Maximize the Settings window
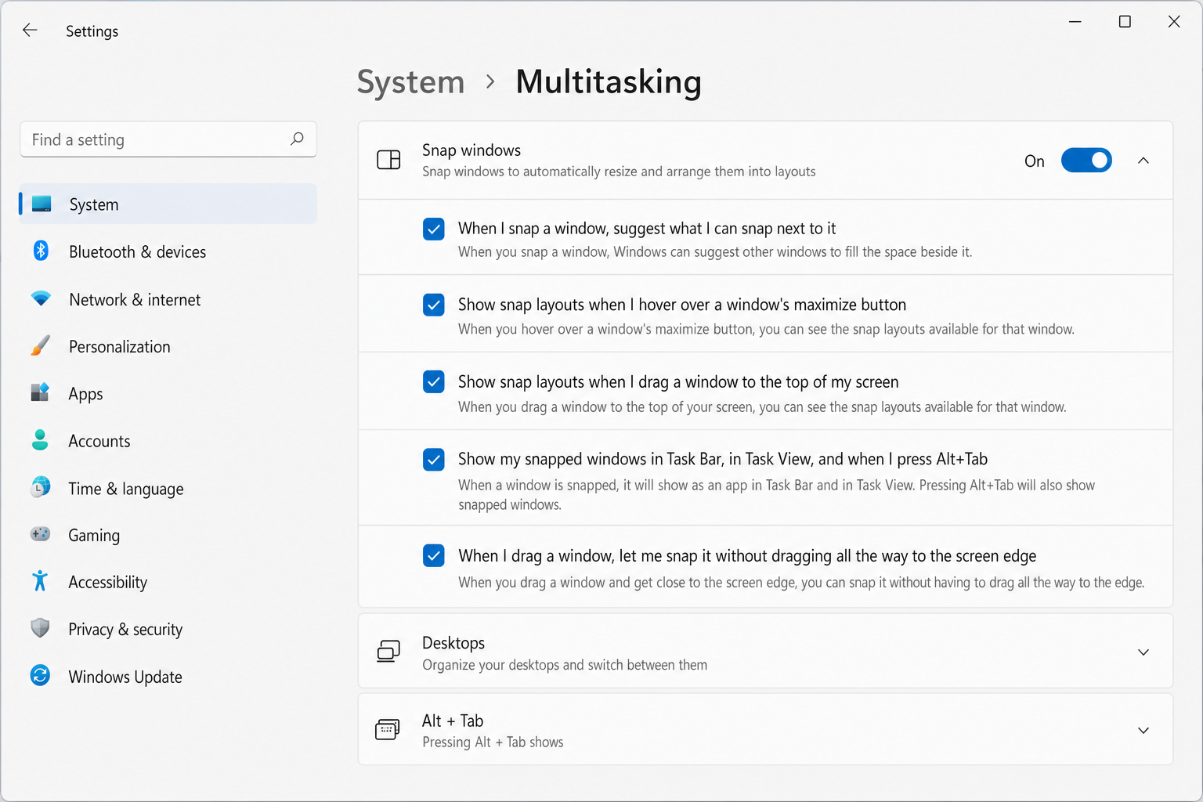 tap(1125, 22)
